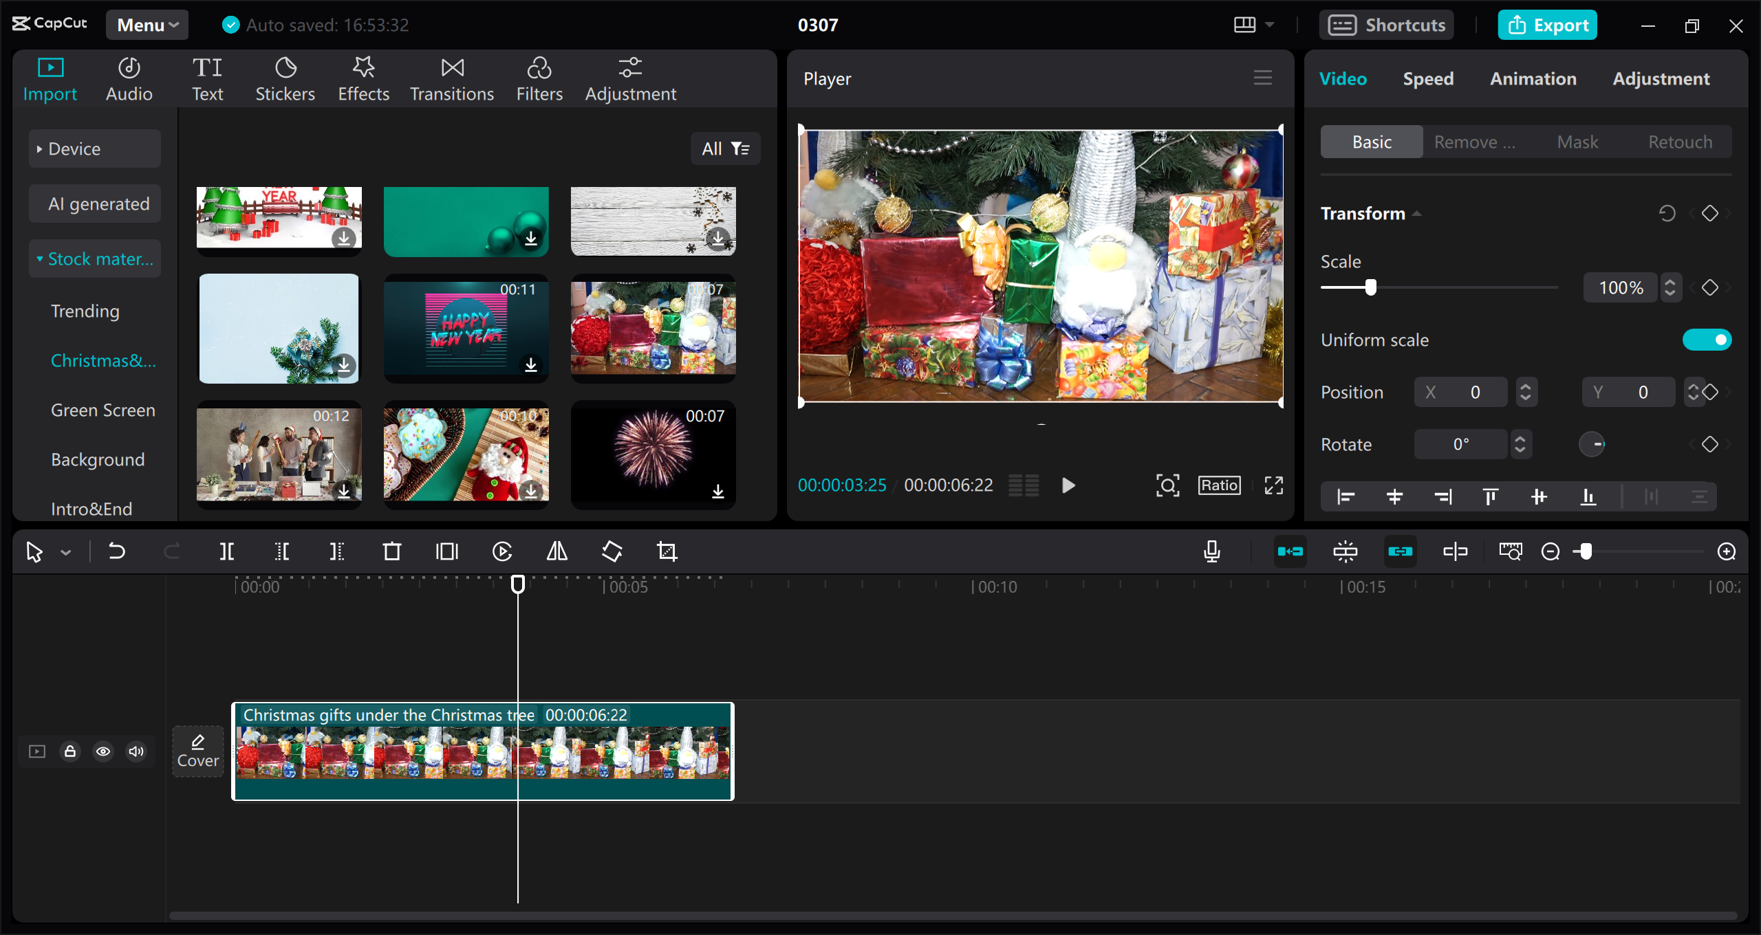Open the voiceover recording microphone tool

[x=1212, y=551]
